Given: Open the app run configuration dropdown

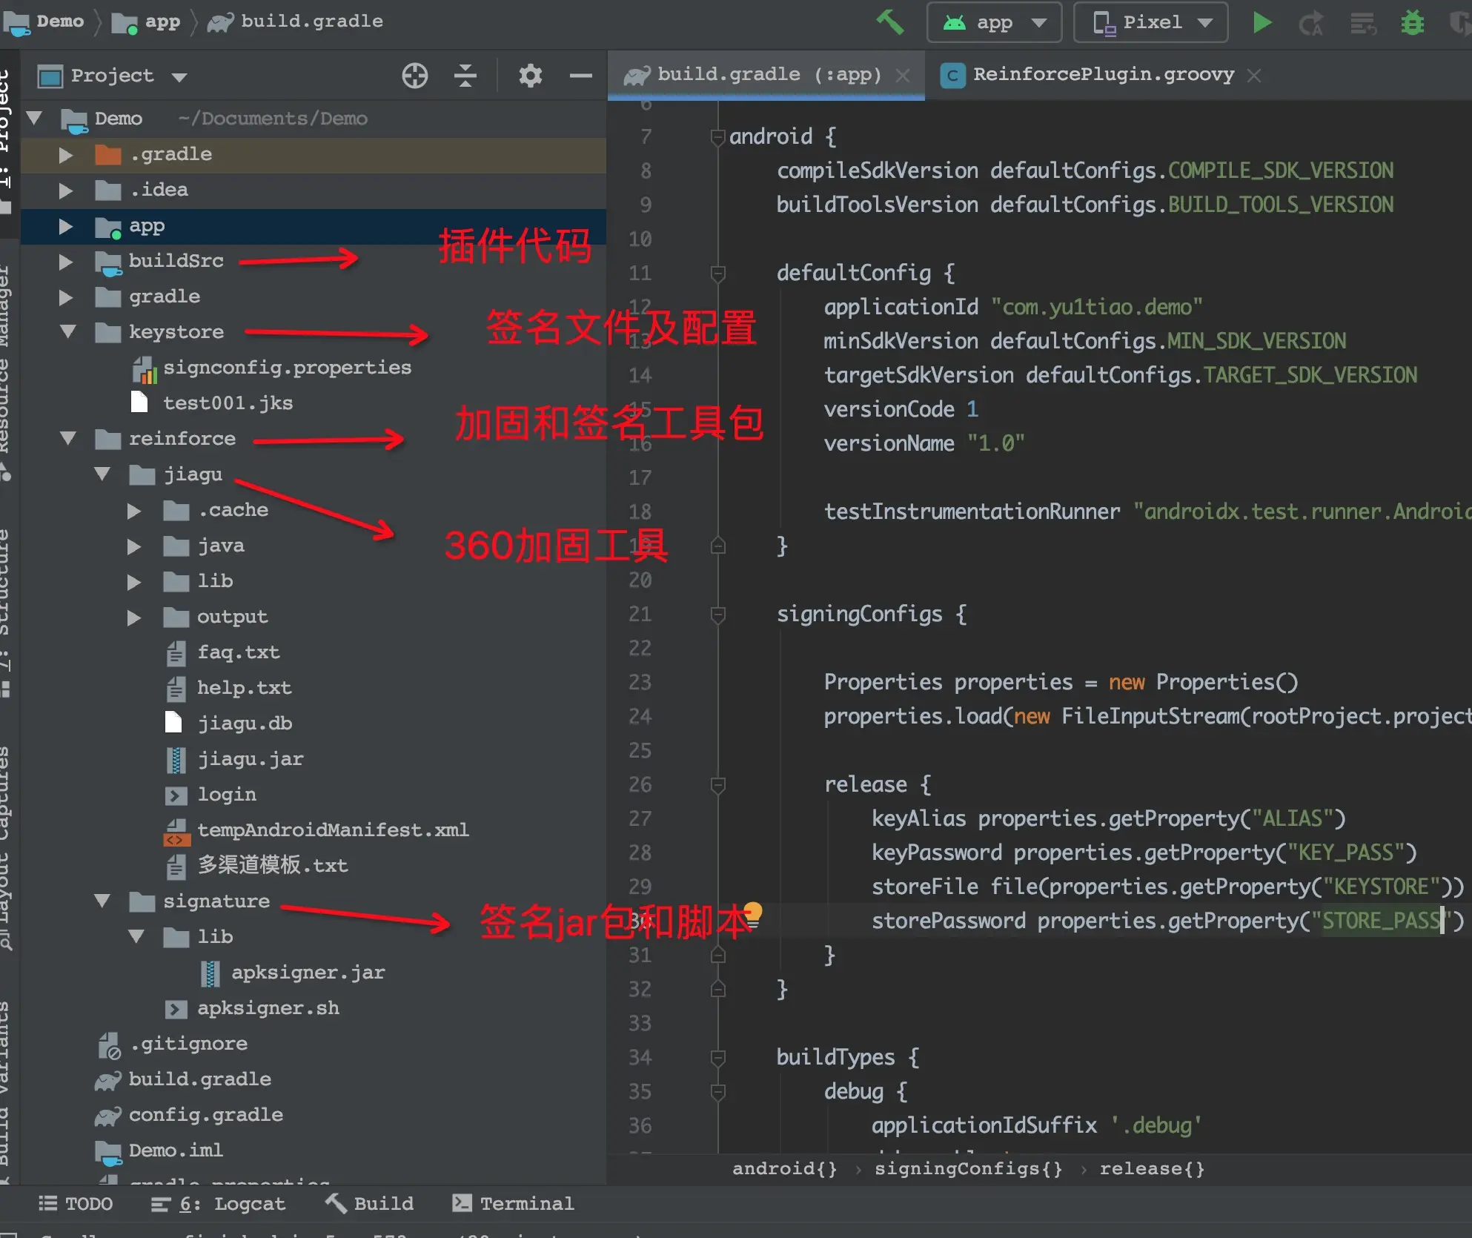Looking at the screenshot, I should [994, 22].
